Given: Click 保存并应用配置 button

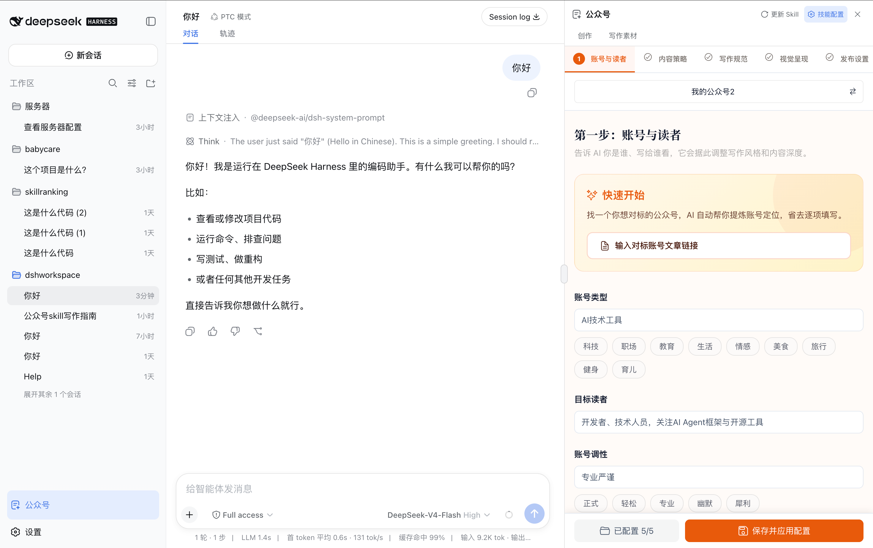Looking at the screenshot, I should (774, 530).
